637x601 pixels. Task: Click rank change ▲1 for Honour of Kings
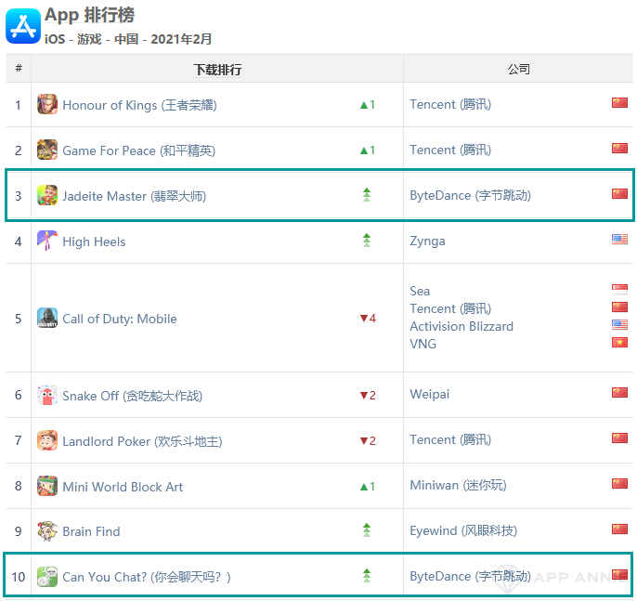(x=368, y=105)
